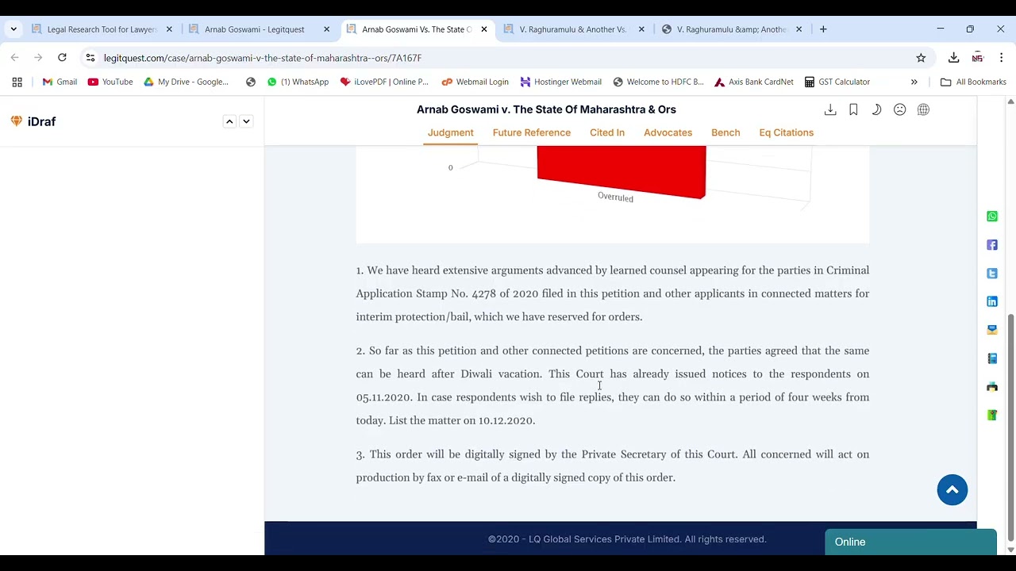Open the Webmail Login bookmark
Image resolution: width=1016 pixels, height=571 pixels.
[x=475, y=82]
